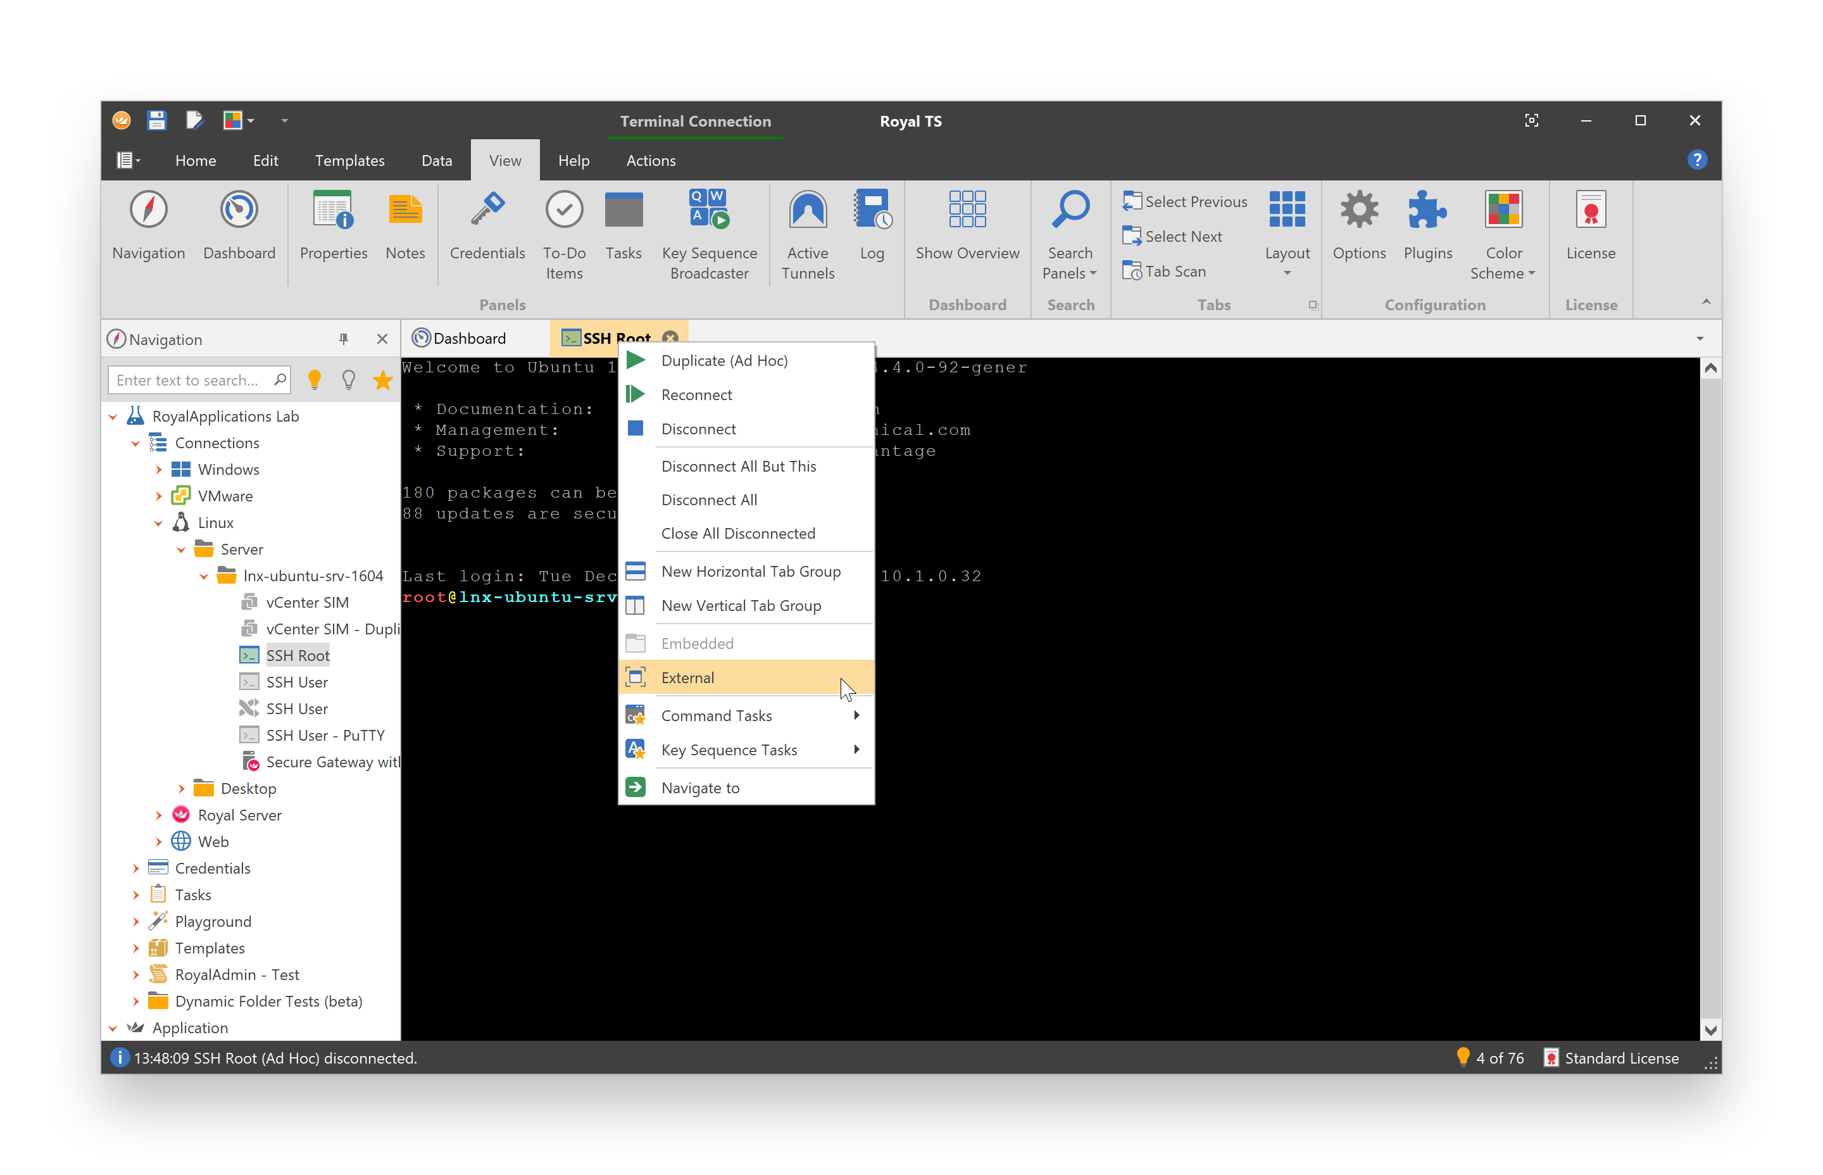The image size is (1823, 1175).
Task: Open the Navigation panel from the ribbon
Action: (148, 226)
